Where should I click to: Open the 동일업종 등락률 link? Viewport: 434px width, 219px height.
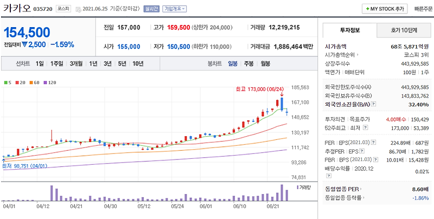point(343,198)
